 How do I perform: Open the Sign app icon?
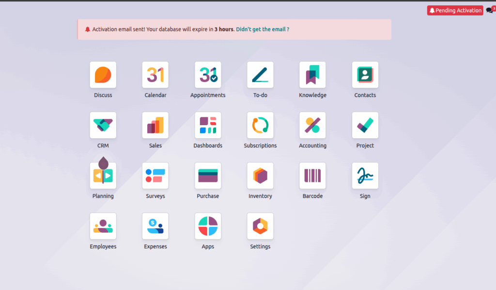pos(365,176)
